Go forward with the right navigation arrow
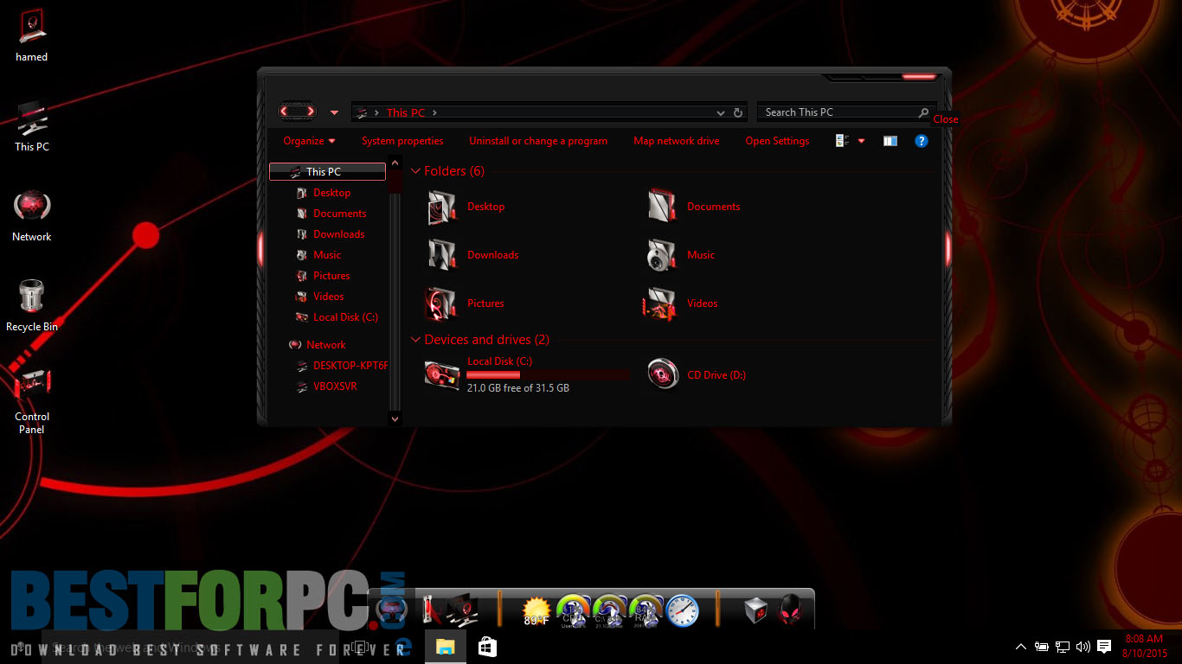The height and width of the screenshot is (664, 1182). coord(310,112)
